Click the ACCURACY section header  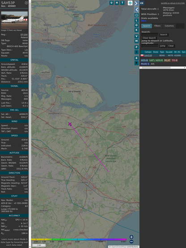click(x=14, y=216)
